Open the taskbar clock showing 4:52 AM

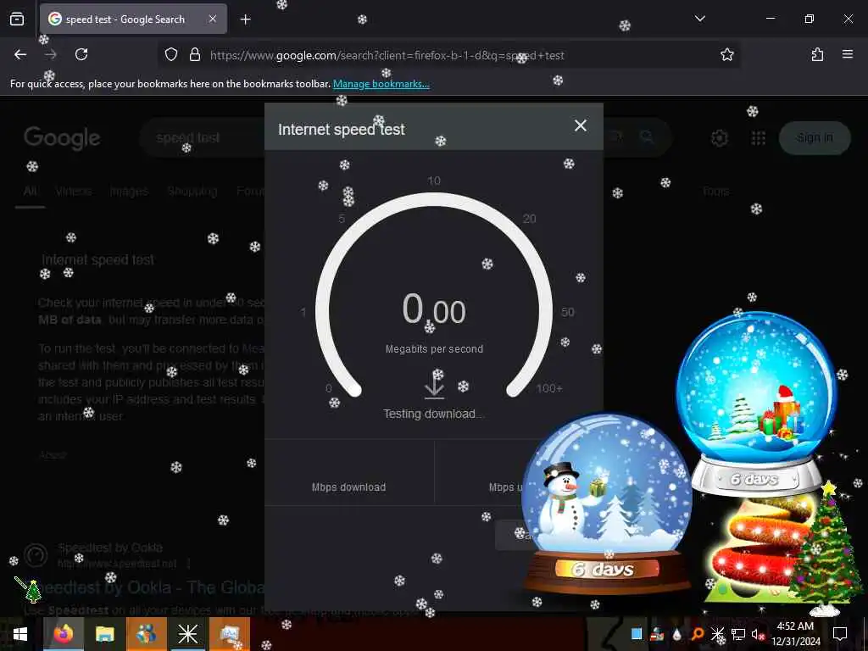pos(795,634)
